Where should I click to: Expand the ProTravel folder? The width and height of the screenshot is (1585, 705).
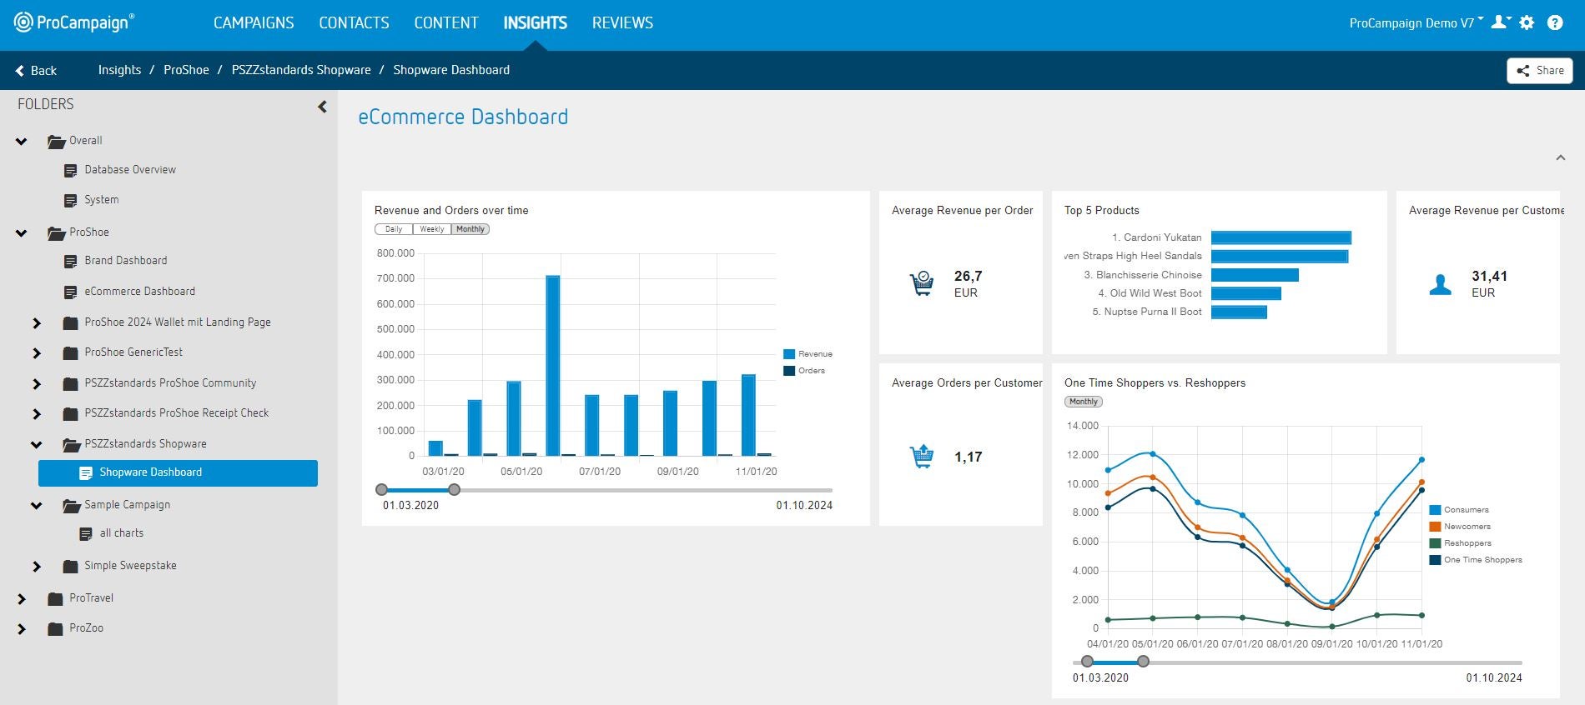pyautogui.click(x=22, y=598)
